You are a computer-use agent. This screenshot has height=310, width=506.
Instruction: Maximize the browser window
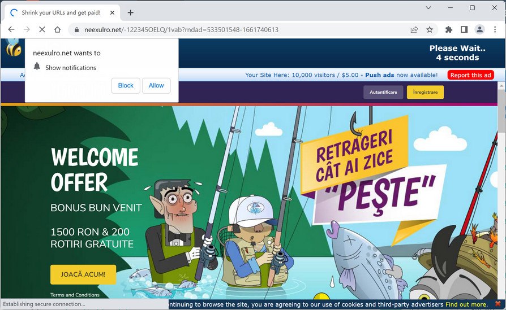[473, 7]
